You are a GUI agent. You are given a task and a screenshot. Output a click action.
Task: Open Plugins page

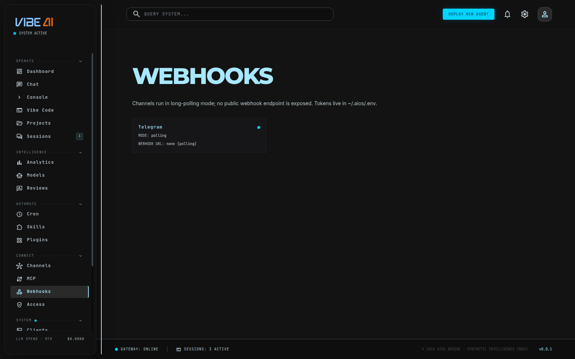pyautogui.click(x=50, y=240)
